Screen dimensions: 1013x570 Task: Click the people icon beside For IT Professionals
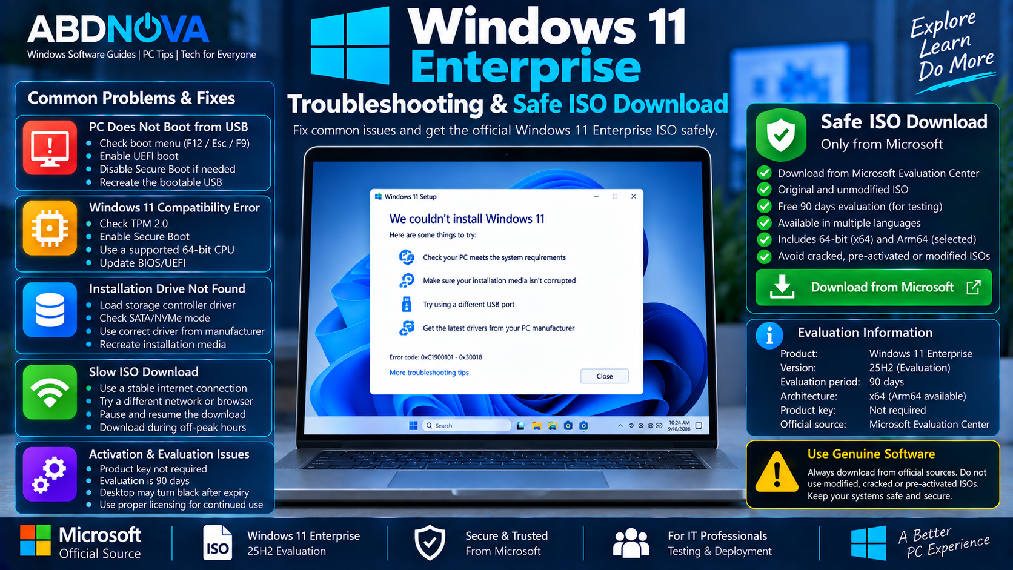(631, 543)
